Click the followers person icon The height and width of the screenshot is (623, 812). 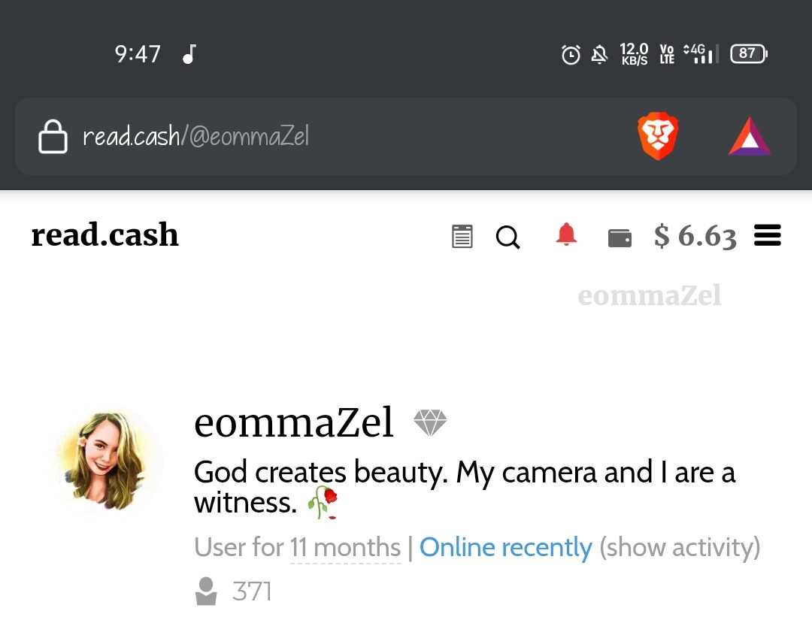206,591
